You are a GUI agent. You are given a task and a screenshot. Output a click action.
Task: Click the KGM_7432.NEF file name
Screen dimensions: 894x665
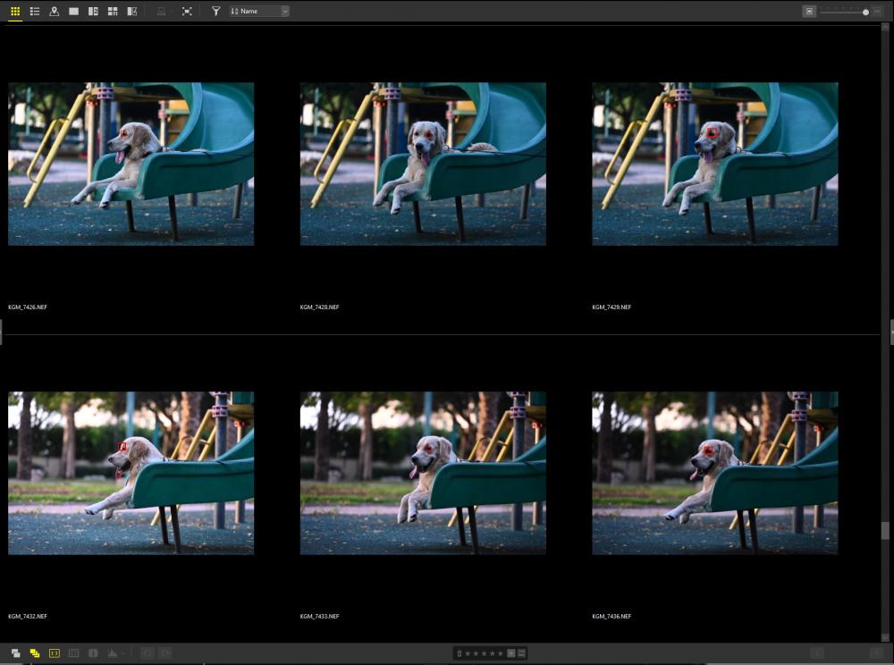[x=28, y=616]
